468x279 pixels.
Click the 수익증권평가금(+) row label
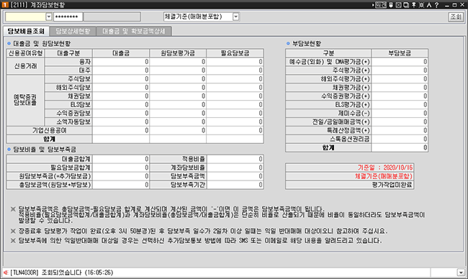[328, 96]
